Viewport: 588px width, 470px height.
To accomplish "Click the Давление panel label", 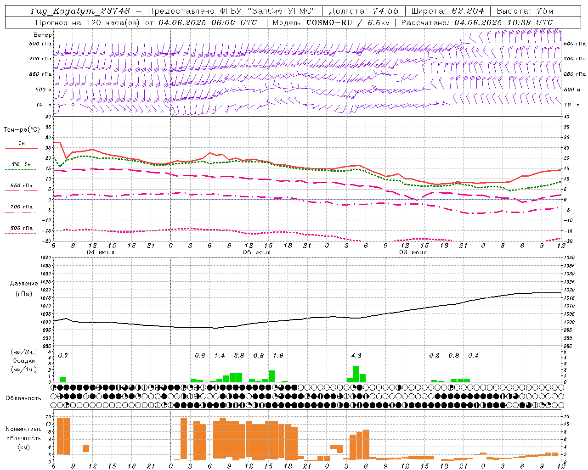I will (x=24, y=284).
